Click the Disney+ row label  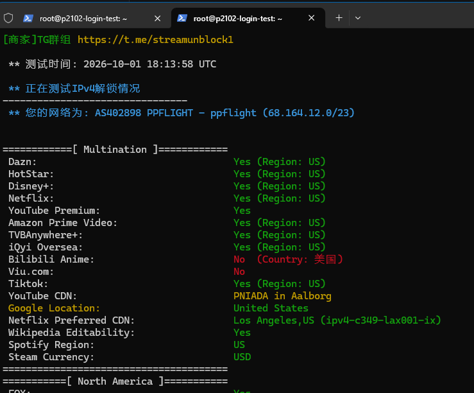coord(31,186)
